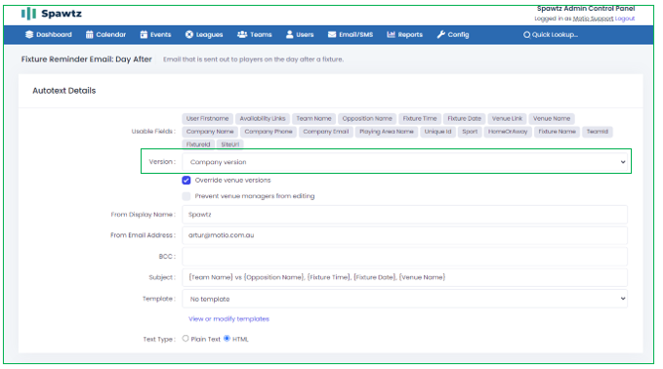Insert the SiteUrl field tag

(x=230, y=144)
